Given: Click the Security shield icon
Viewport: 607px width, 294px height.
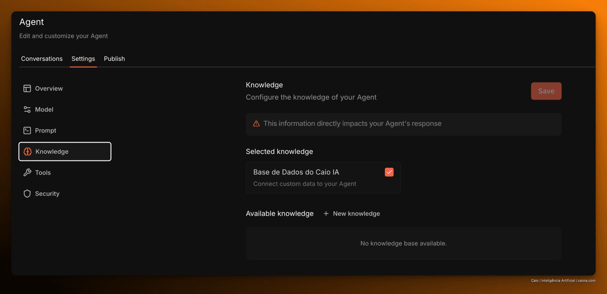Looking at the screenshot, I should (27, 194).
